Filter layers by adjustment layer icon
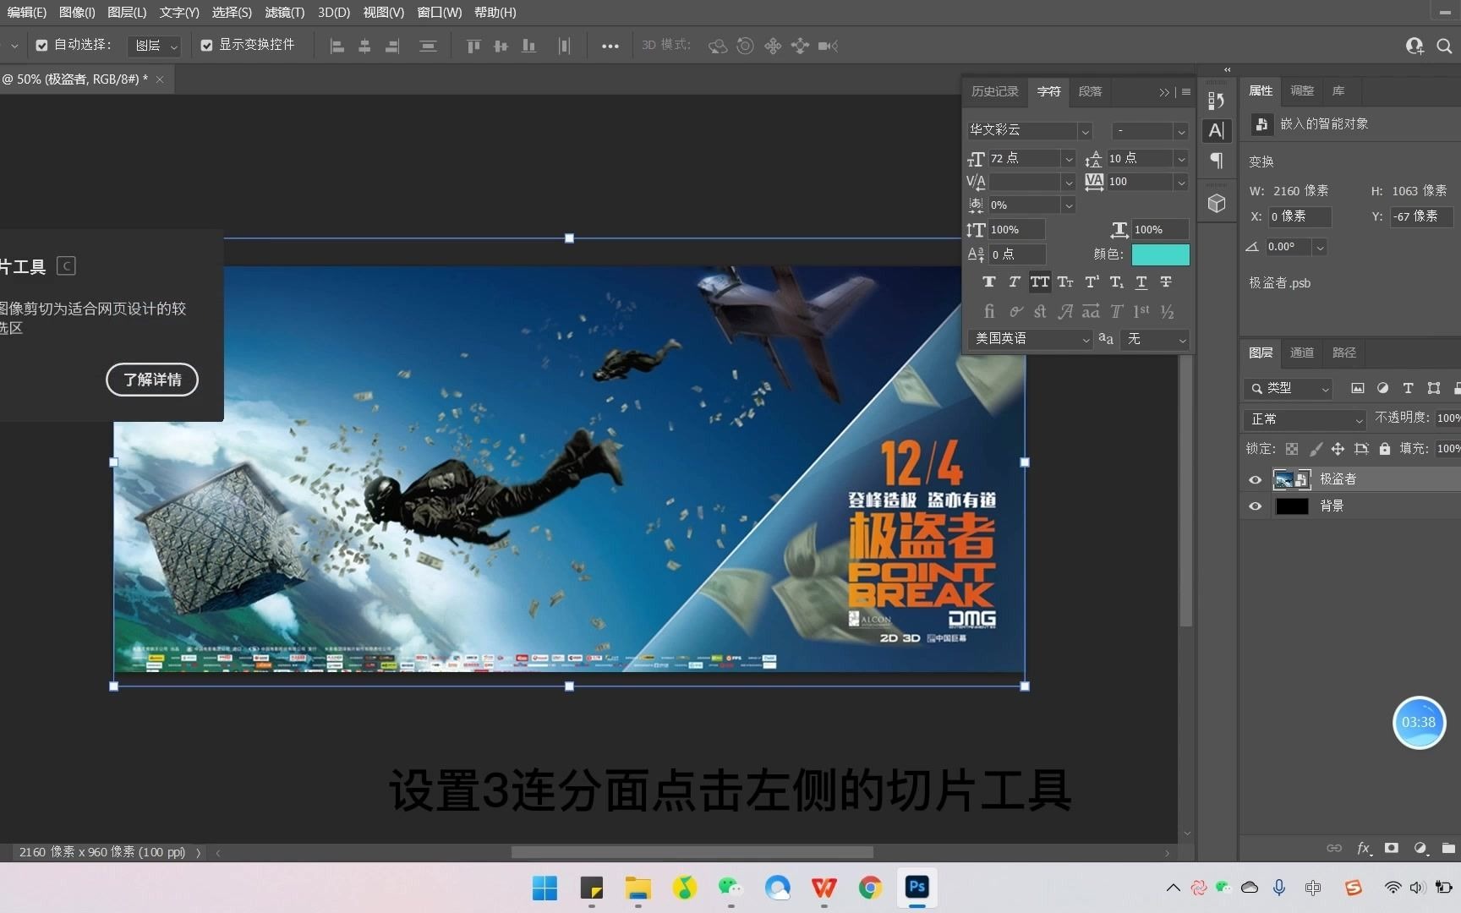 1382,388
